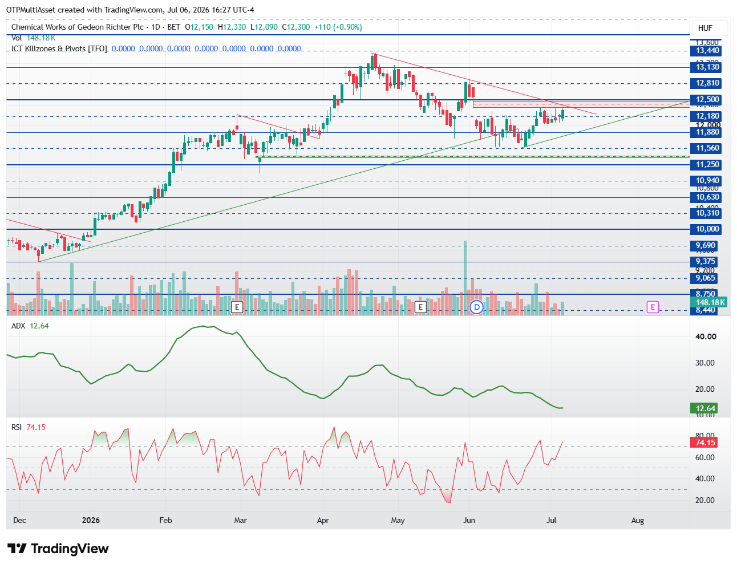Click the red supply zone rectangle
Screen dimensions: 737x568
581,104
